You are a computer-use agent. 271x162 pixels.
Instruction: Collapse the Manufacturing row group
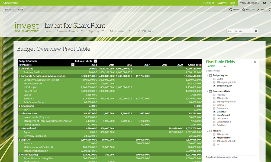click(19, 155)
